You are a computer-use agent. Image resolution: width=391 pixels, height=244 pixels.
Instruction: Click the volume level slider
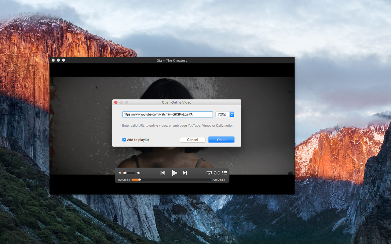[x=129, y=173]
